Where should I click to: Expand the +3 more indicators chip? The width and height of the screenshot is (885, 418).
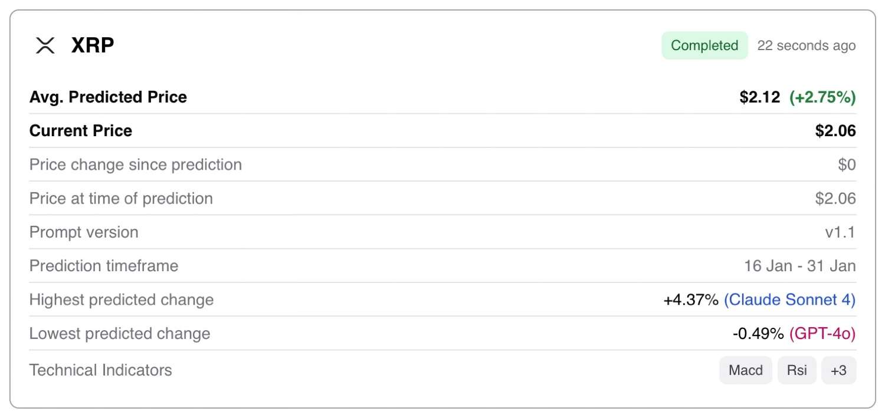coord(838,370)
